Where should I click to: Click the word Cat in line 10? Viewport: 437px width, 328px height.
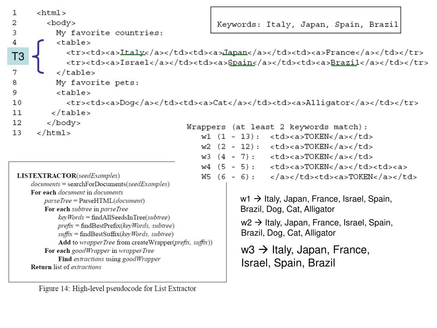coord(220,102)
